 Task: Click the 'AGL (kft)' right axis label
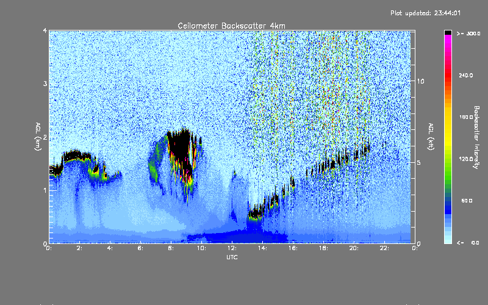click(x=431, y=137)
